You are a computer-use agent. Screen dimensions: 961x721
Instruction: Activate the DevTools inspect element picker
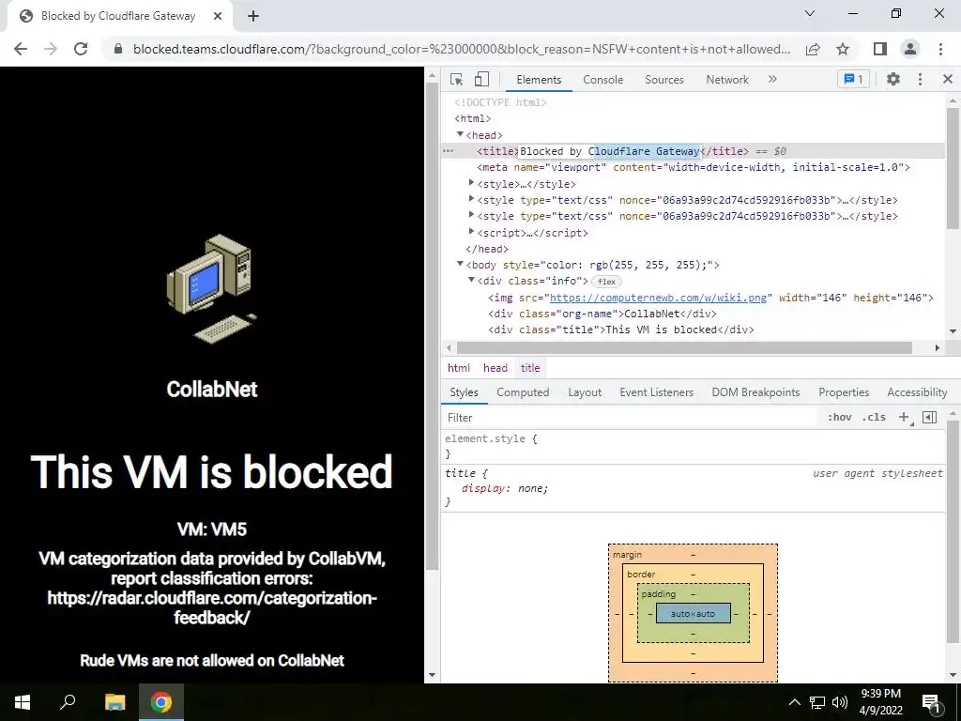pos(456,79)
